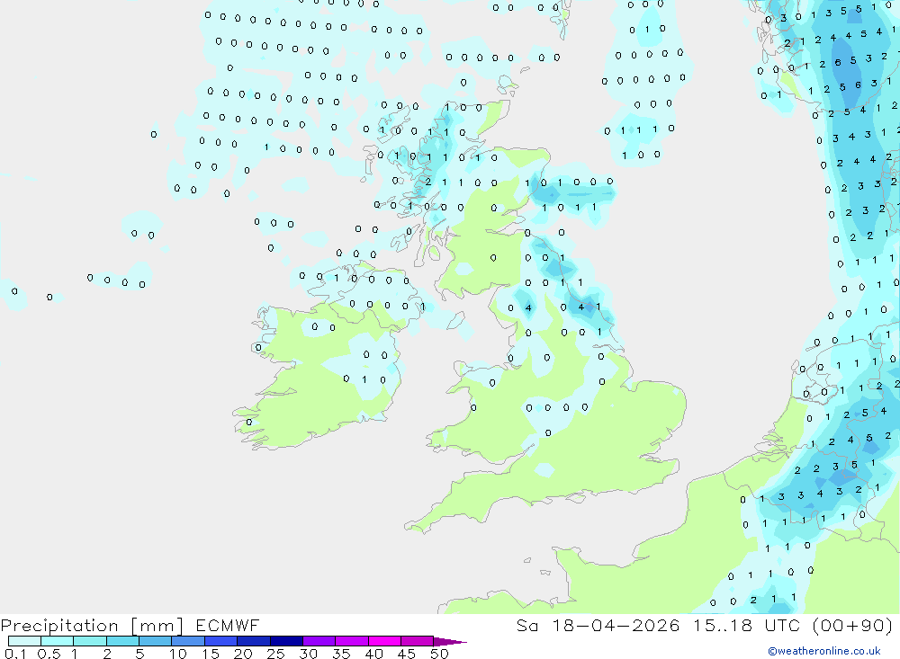Click the 30 to 35 mm violet swatch
900x659 pixels.
tap(319, 641)
